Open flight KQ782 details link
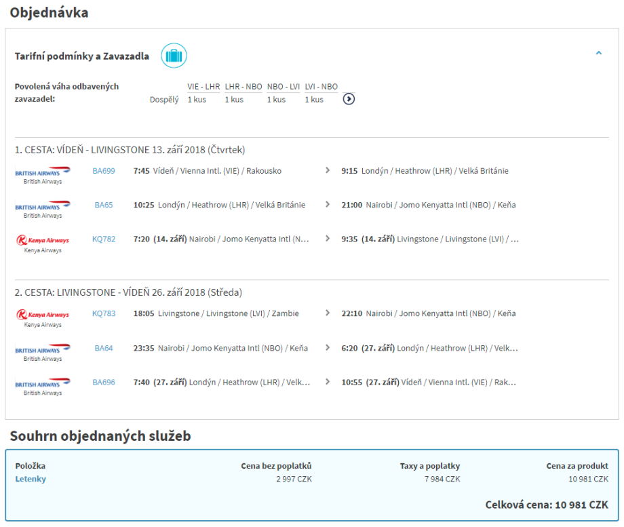The image size is (624, 527). 104,239
